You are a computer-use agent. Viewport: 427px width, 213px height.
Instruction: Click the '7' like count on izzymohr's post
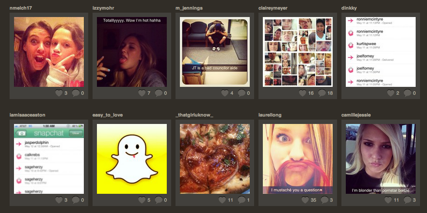click(149, 93)
